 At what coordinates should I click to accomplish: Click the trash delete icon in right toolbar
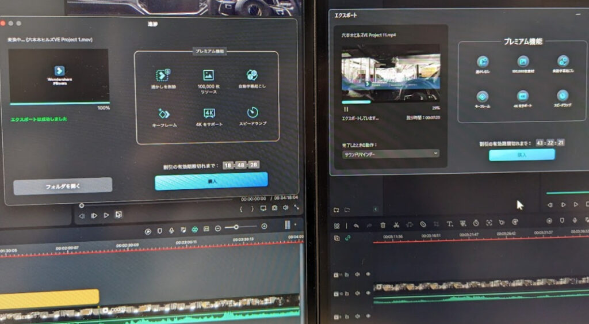click(383, 224)
